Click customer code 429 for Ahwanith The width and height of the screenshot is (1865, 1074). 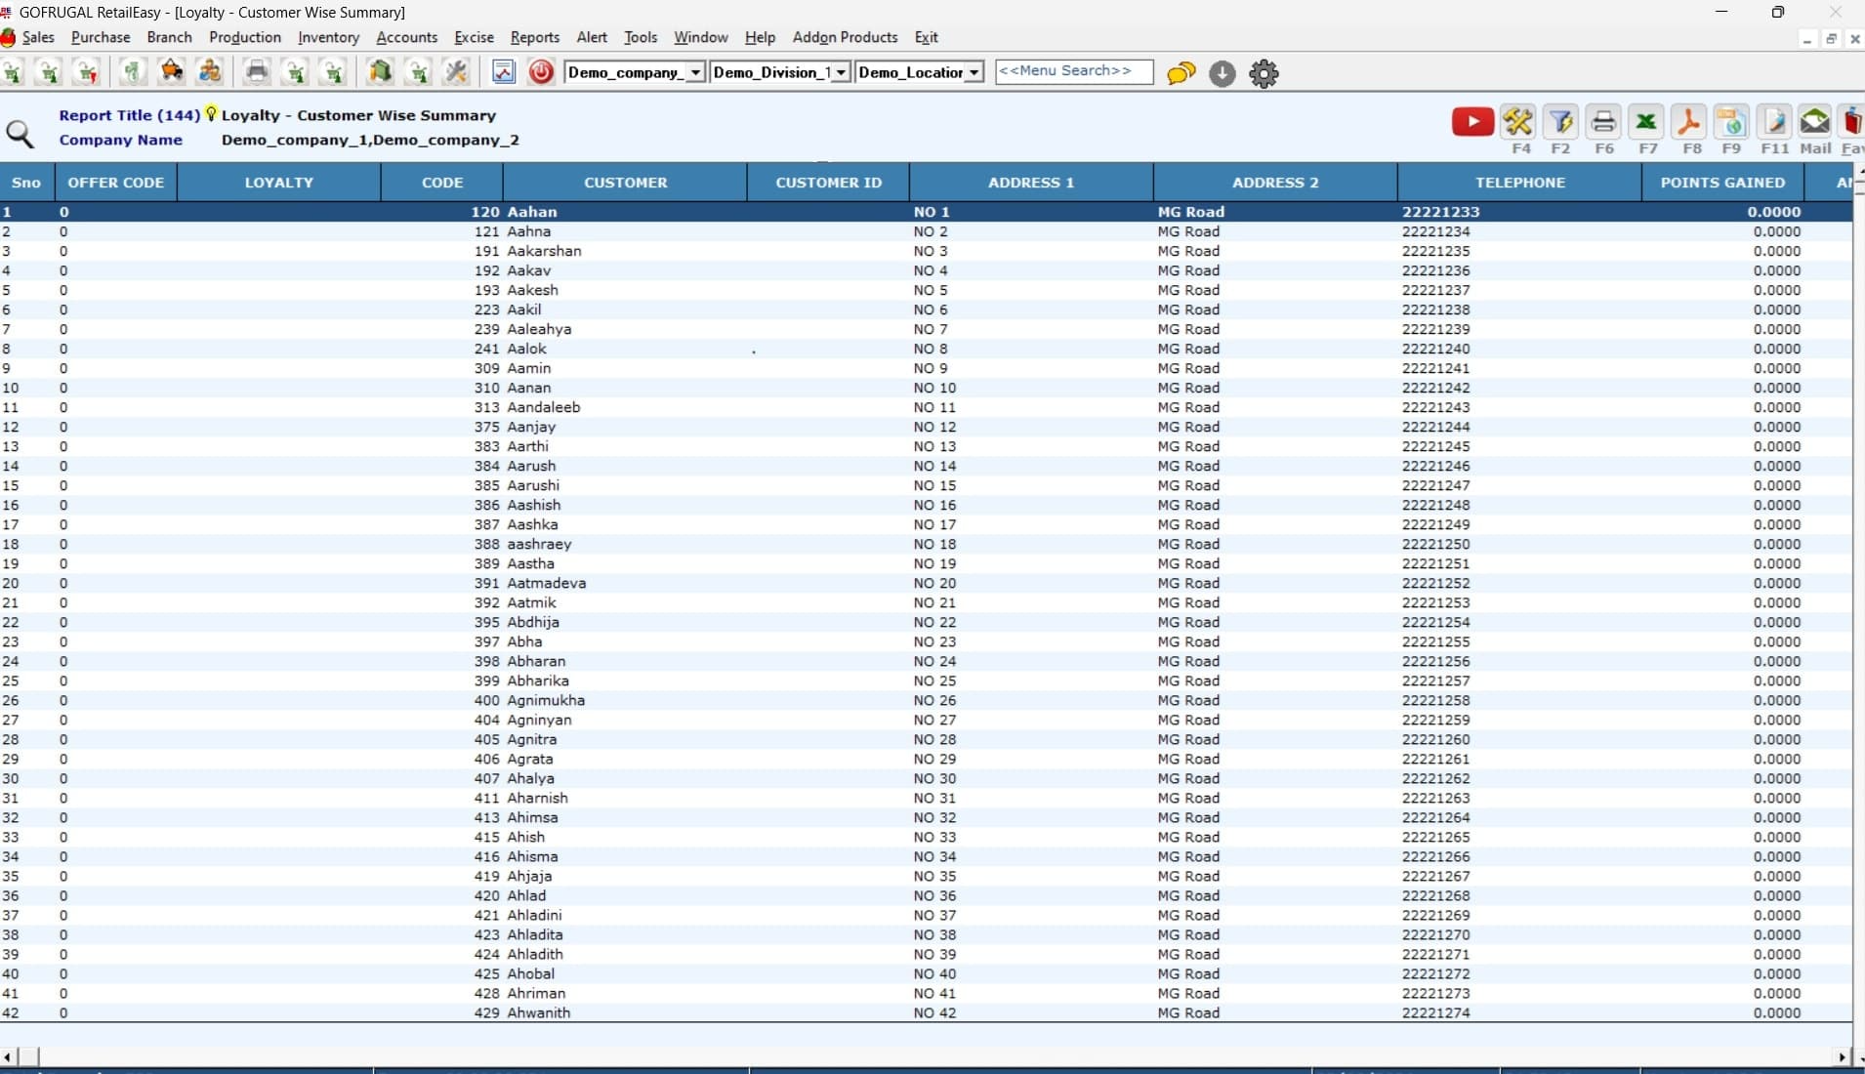coord(486,1012)
